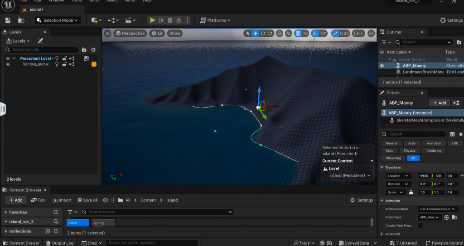Viewport: 464px width, 246px height.
Task: Click the Search Levels field
Action: tap(42, 49)
